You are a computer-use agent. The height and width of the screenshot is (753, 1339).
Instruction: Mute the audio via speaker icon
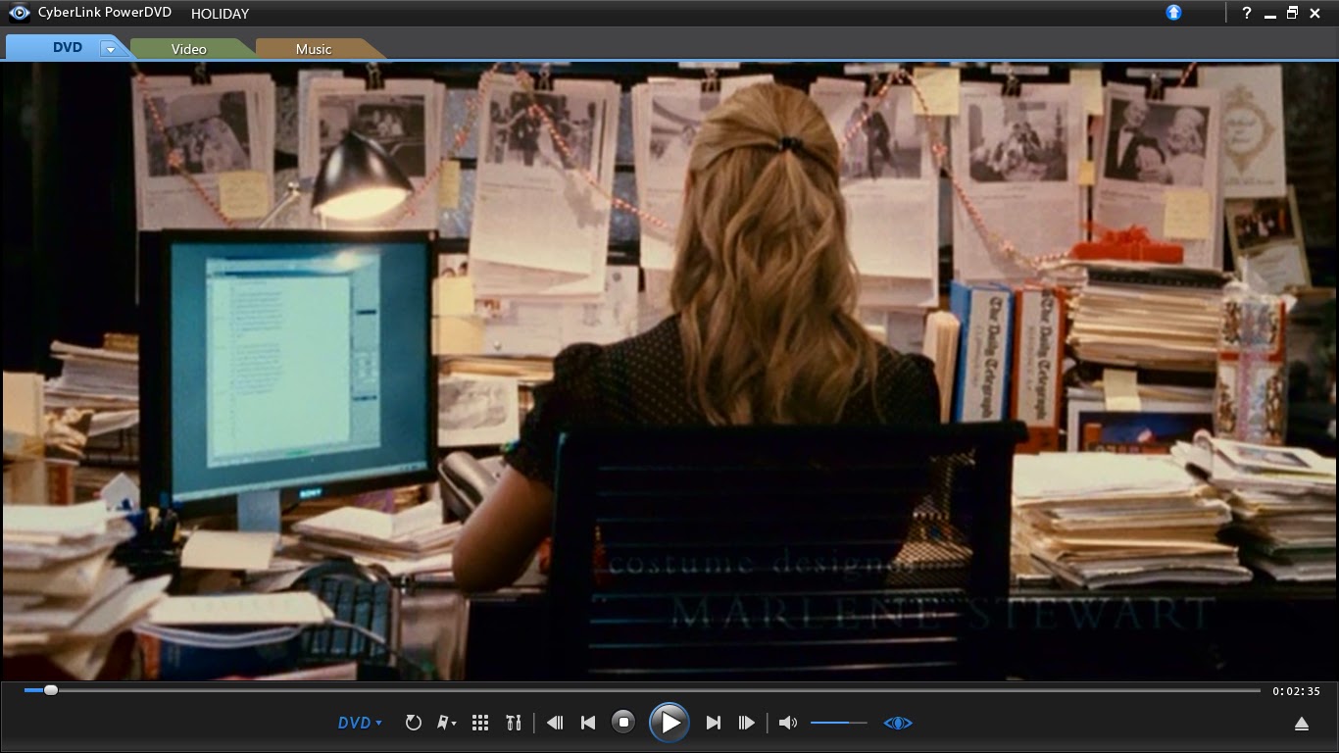(787, 723)
